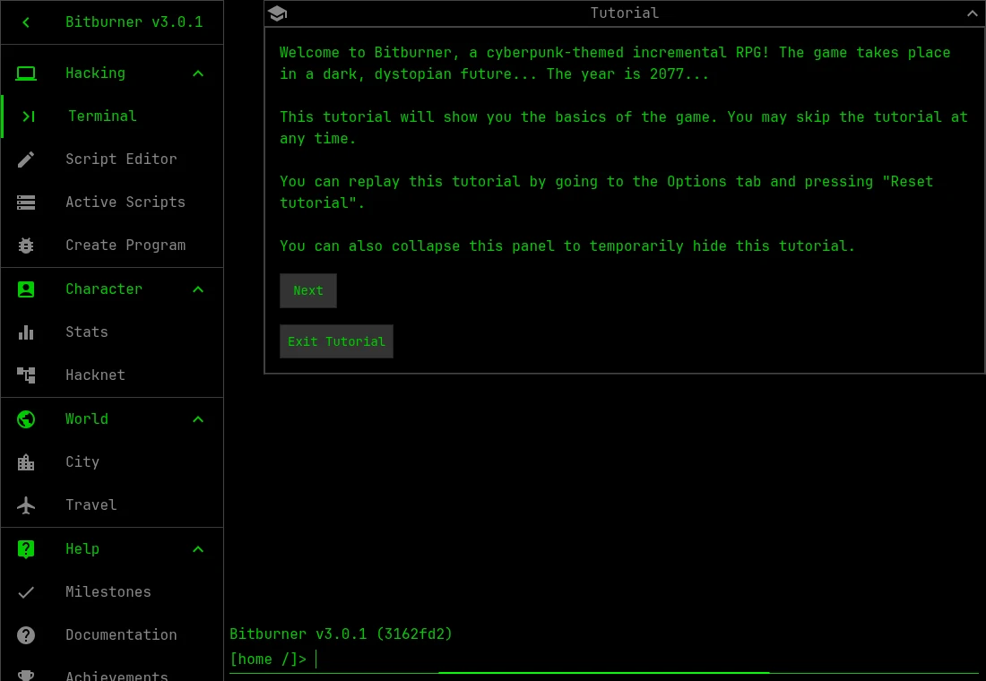Click the Character portrait icon
The width and height of the screenshot is (986, 681).
26,289
